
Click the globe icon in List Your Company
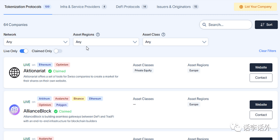(241, 7)
